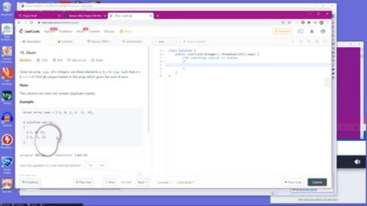Viewport: 367px width, 206px height.
Task: Answer Yes to interview question
Action: tap(91, 165)
